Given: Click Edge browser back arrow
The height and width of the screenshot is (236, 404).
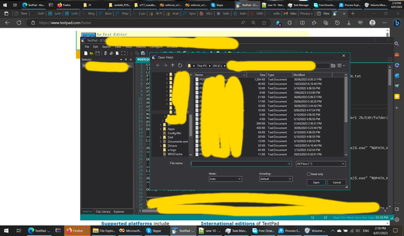Looking at the screenshot, I should tap(7, 23).
